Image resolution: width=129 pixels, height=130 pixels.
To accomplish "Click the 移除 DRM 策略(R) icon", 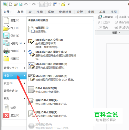I will (x=31, y=114).
